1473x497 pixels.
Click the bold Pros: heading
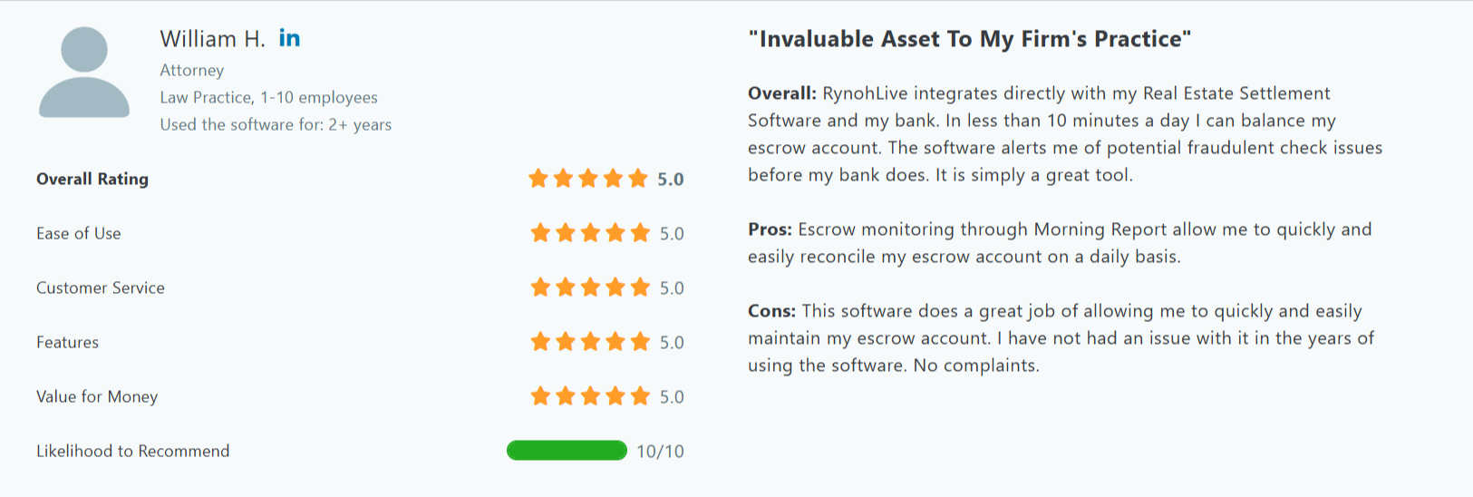pyautogui.click(x=770, y=229)
